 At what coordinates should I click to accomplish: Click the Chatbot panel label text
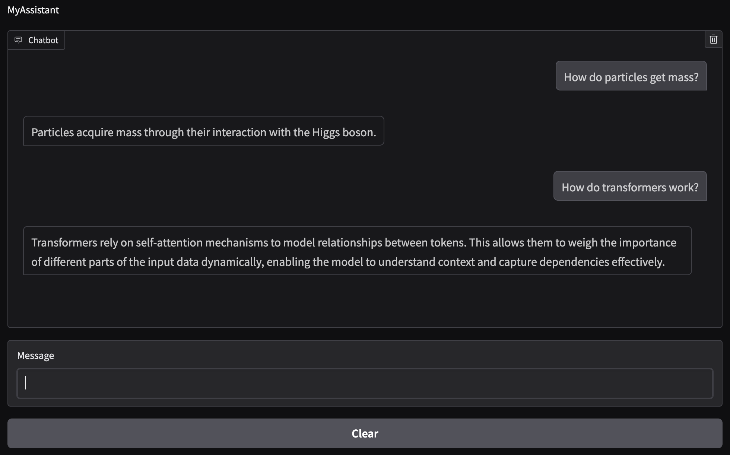(43, 40)
